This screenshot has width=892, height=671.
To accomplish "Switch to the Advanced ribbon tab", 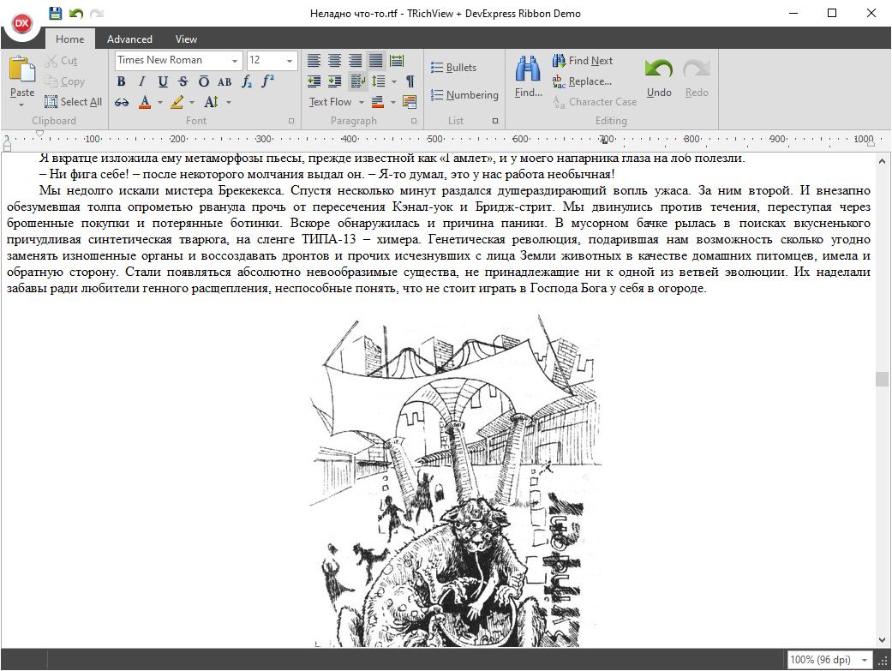I will (x=129, y=39).
